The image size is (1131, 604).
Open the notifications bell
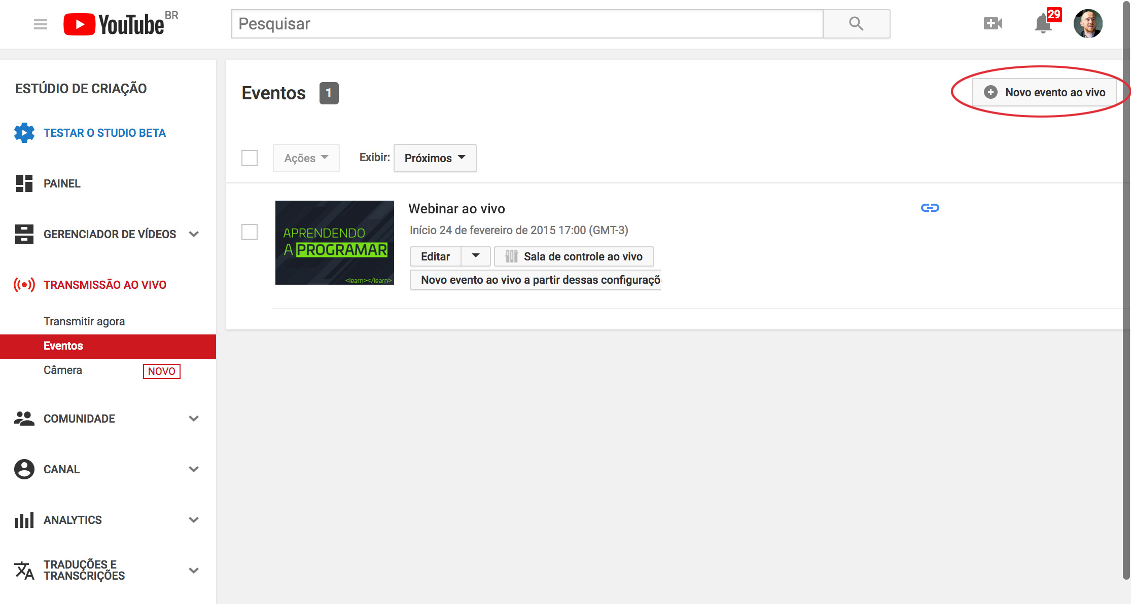(x=1043, y=24)
